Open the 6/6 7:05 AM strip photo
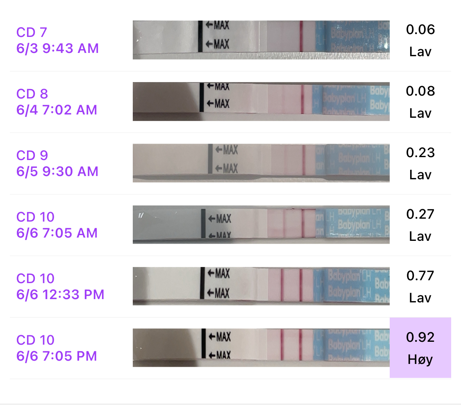Screen dimensions: 461x414 coord(261,224)
